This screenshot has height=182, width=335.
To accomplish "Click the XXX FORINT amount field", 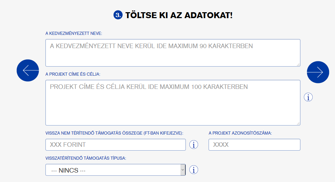I will 116,145.
